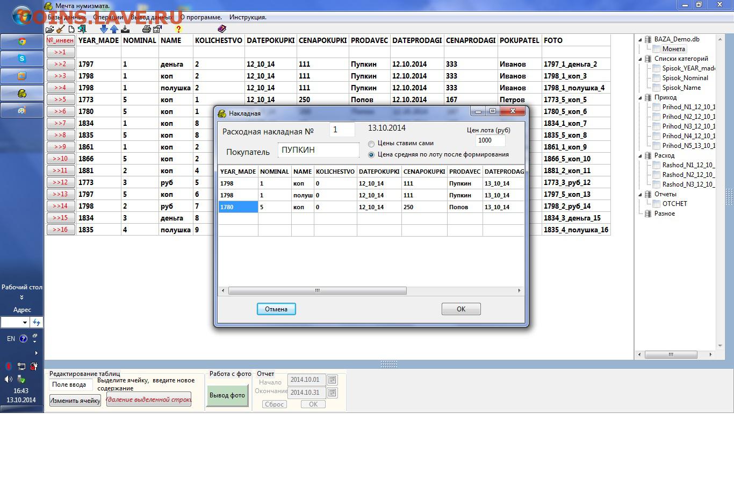Open Skype from the taskbar
734x484 pixels.
tap(22, 59)
